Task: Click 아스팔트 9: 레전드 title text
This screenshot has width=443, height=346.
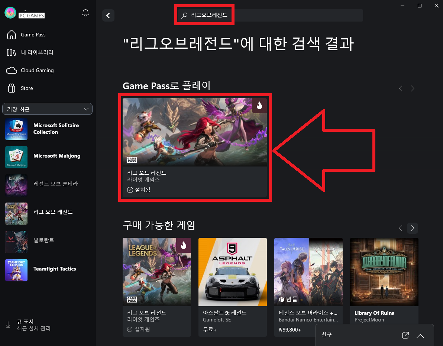Action: [224, 313]
